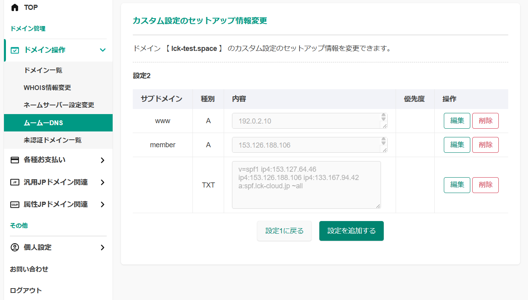This screenshot has width=528, height=300.
Task: Expand the 汎用JPドメイン関連 chevron
Action: (x=103, y=182)
